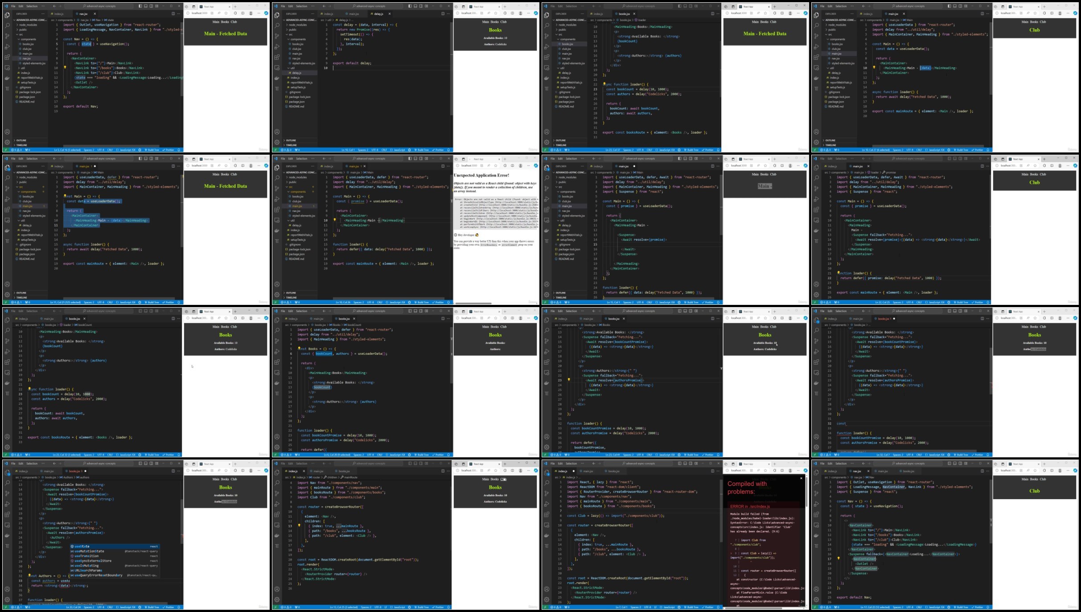Click Explorer files icon in the delay.js frame
1081x612 pixels.
click(x=277, y=15)
